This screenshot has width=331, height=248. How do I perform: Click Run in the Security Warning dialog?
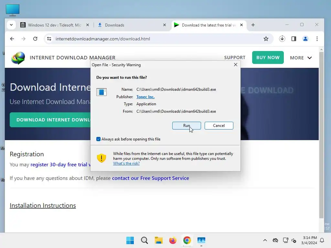[x=187, y=126]
